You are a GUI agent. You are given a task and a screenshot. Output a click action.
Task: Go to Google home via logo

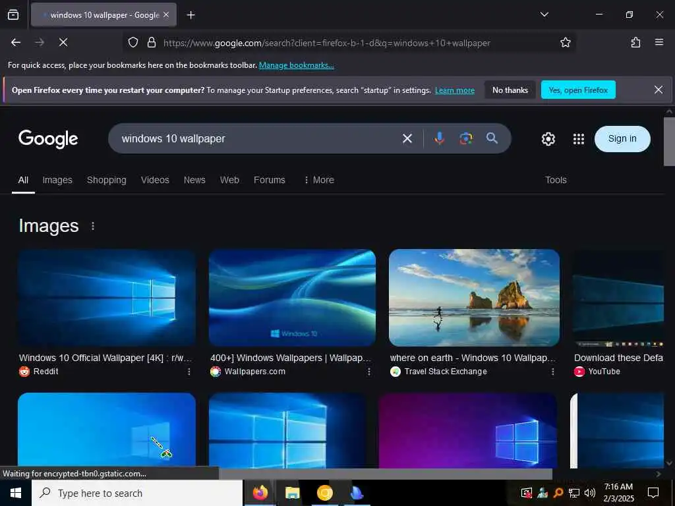tap(48, 138)
